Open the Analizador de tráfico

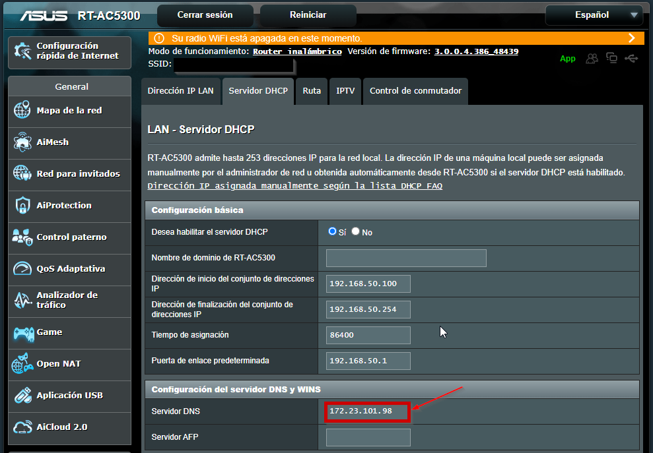(x=65, y=301)
